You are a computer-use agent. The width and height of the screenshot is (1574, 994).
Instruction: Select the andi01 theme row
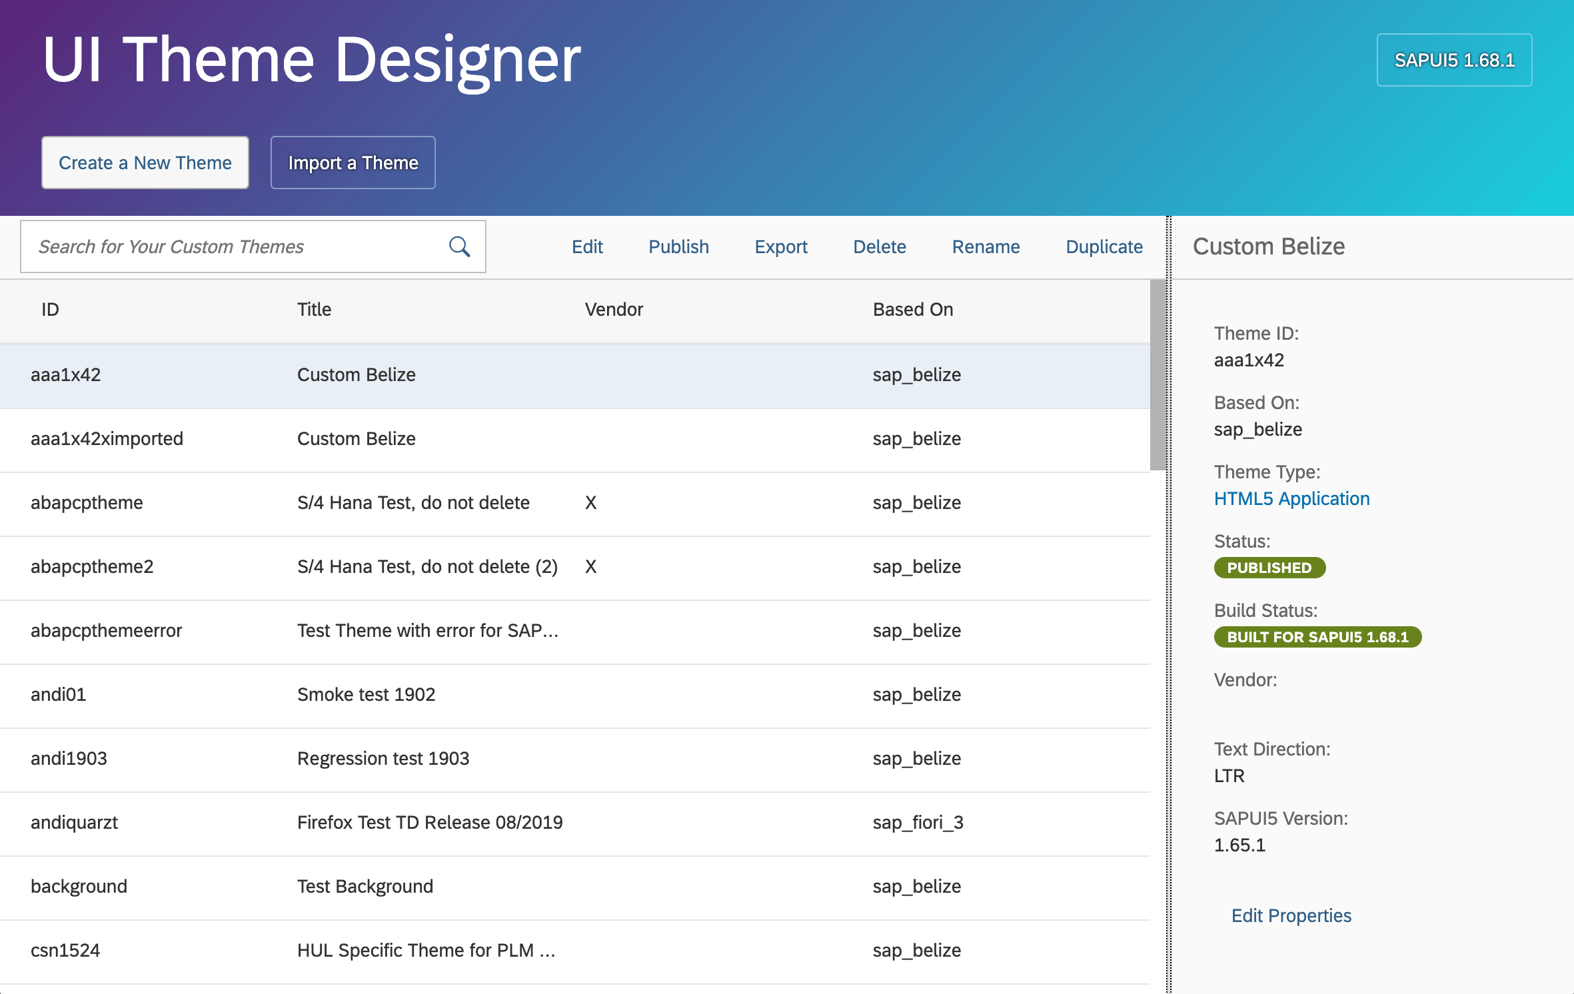tap(575, 695)
